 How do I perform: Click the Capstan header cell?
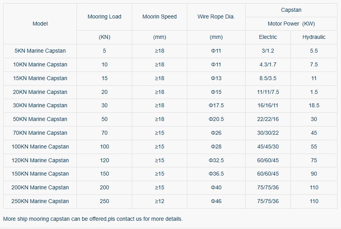click(x=291, y=10)
